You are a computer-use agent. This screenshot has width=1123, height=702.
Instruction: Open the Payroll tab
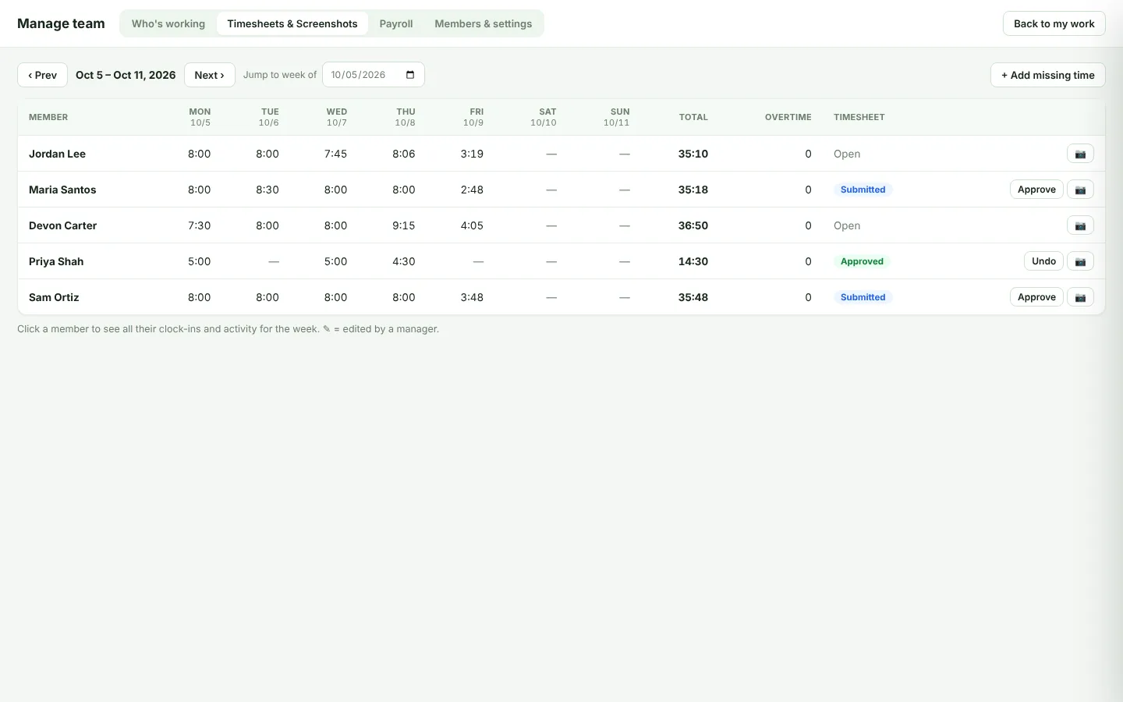[396, 23]
